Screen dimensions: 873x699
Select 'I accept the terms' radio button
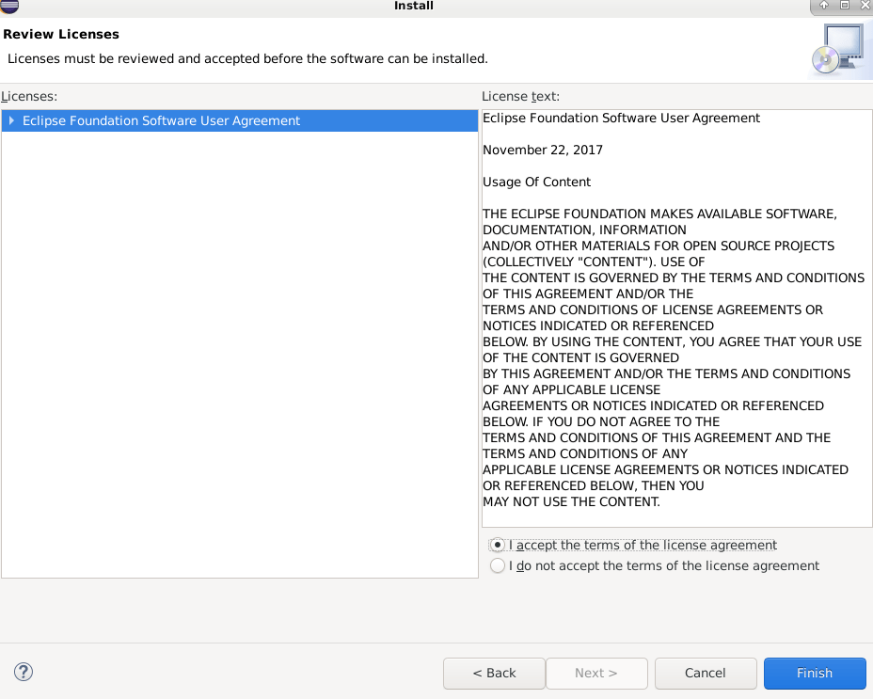click(498, 545)
